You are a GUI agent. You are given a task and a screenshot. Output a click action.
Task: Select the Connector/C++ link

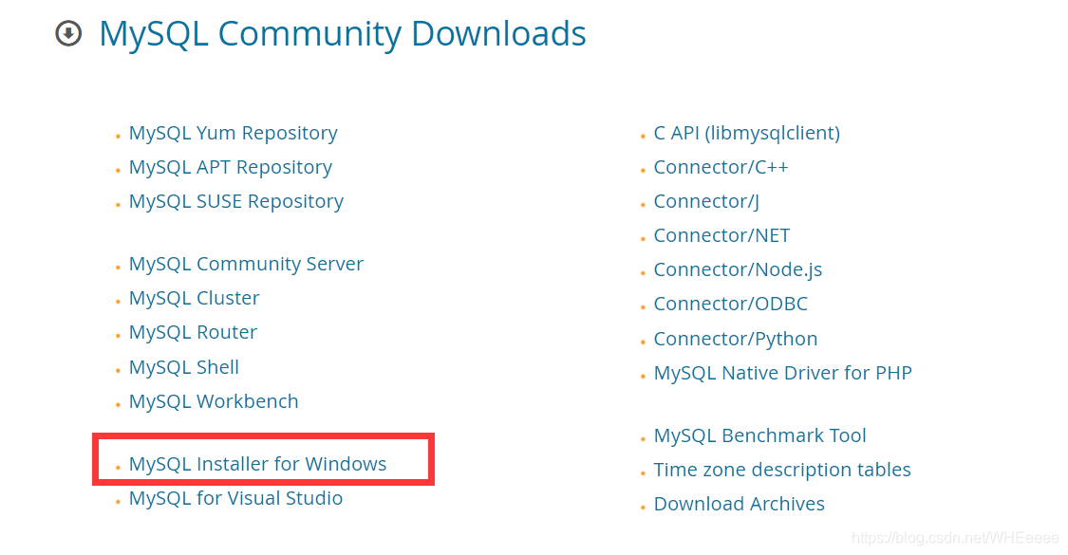[721, 168]
